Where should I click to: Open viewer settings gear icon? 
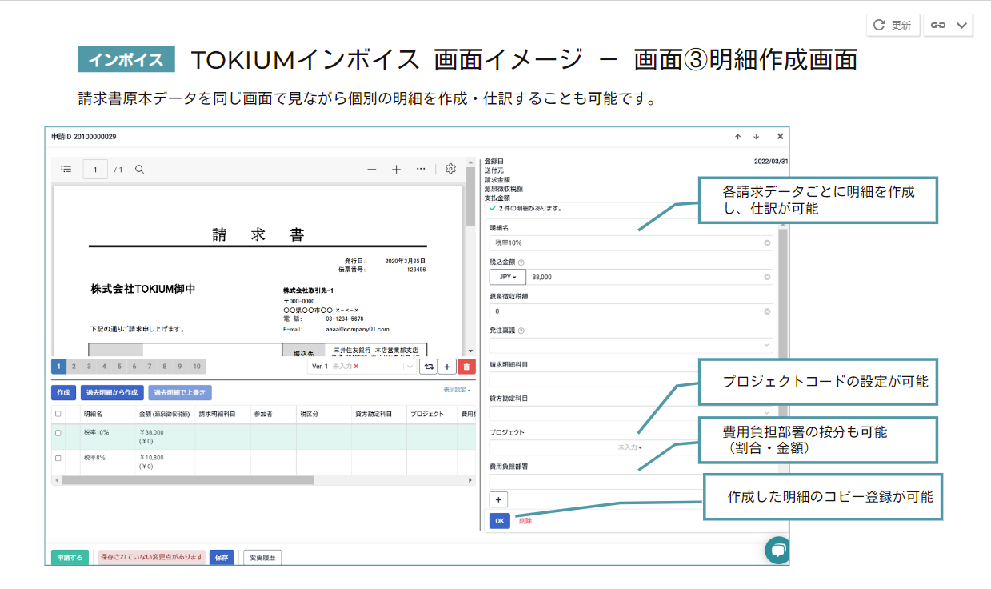(450, 170)
